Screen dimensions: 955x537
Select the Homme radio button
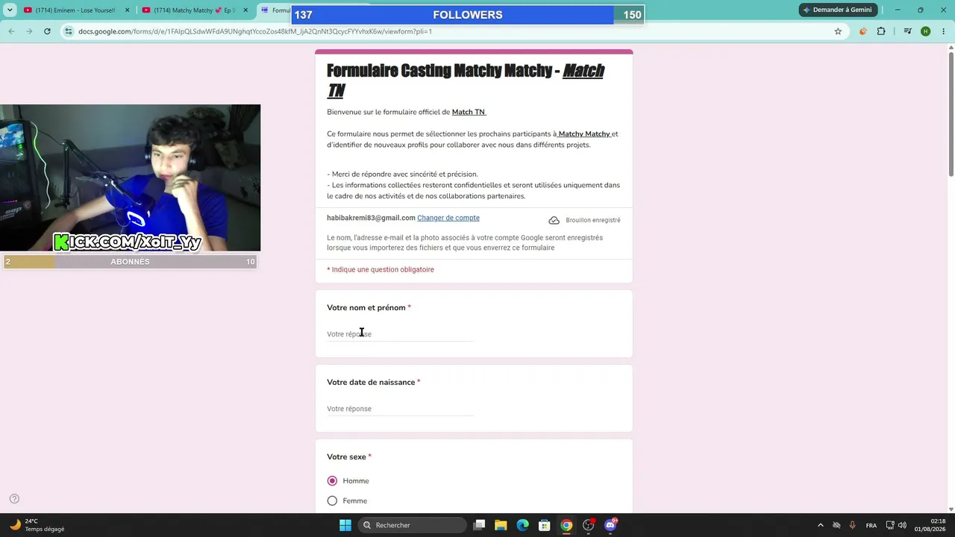(332, 481)
